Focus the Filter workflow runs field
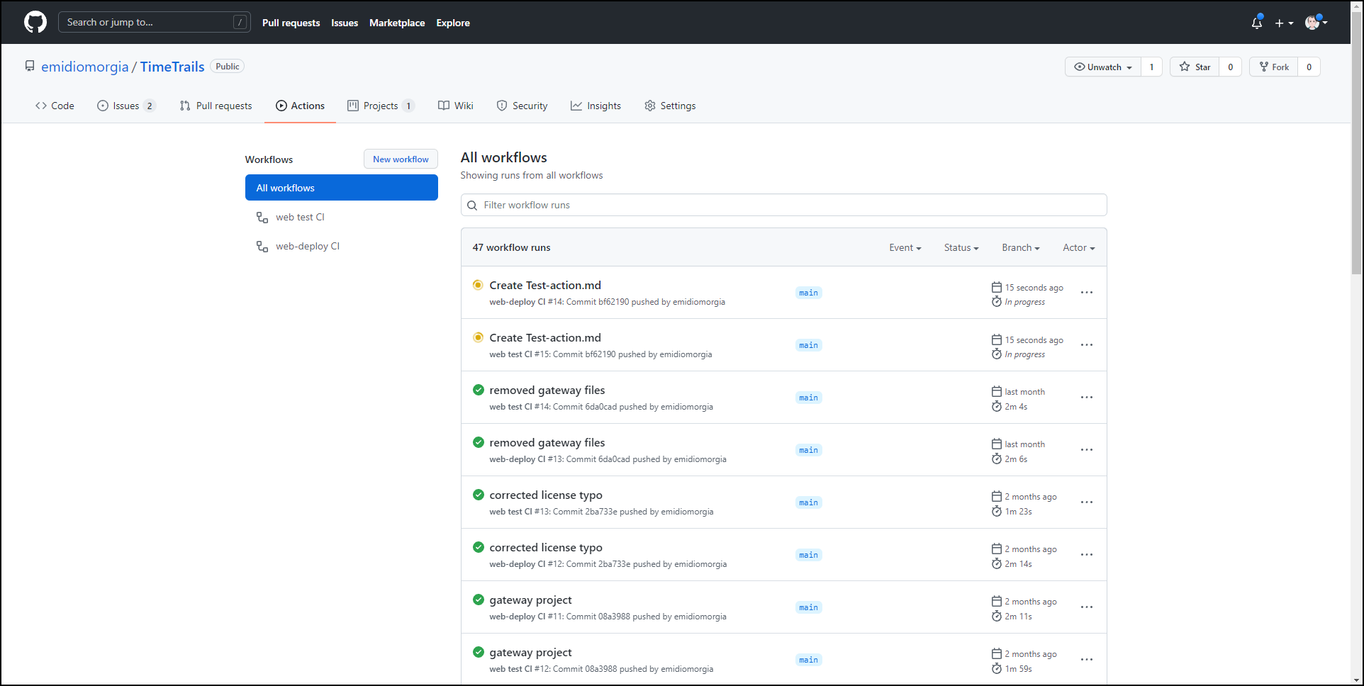Viewport: 1364px width, 686px height. [783, 205]
